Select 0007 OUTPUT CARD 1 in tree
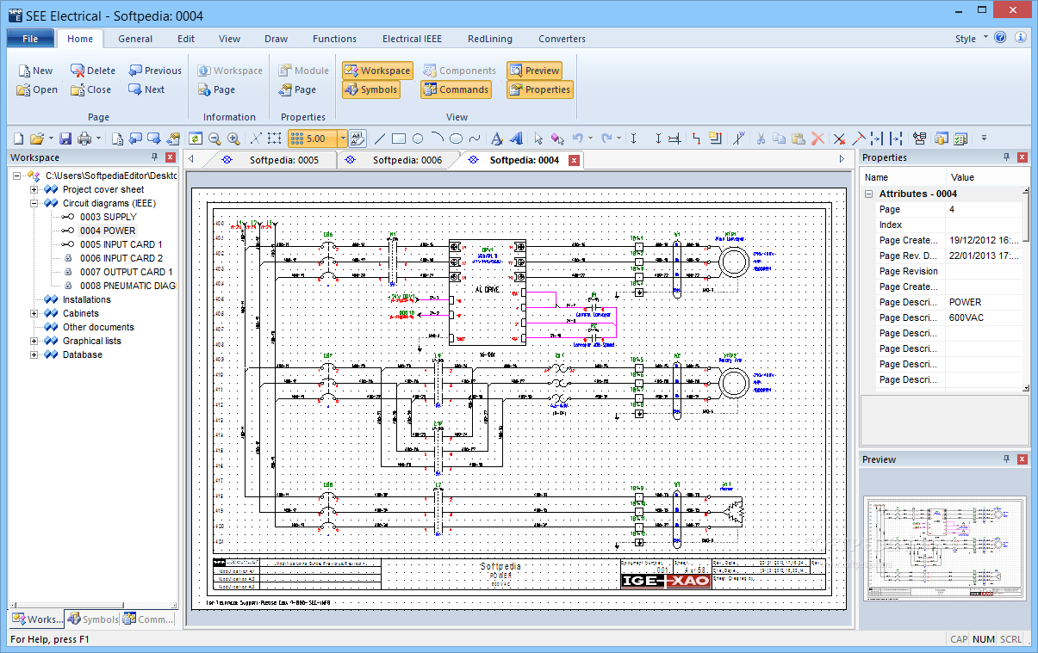The image size is (1038, 653). (x=126, y=272)
